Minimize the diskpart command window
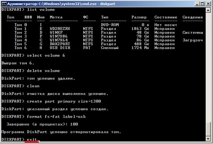 pos(197,4)
